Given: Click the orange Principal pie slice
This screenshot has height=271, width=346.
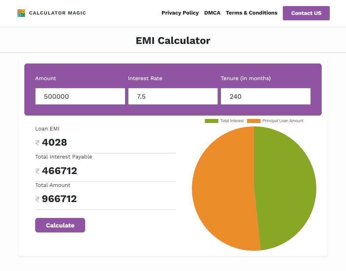Looking at the screenshot, I should coord(223,189).
